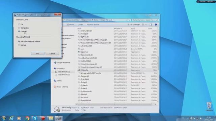Click the search magnifier icon

click(157, 20)
